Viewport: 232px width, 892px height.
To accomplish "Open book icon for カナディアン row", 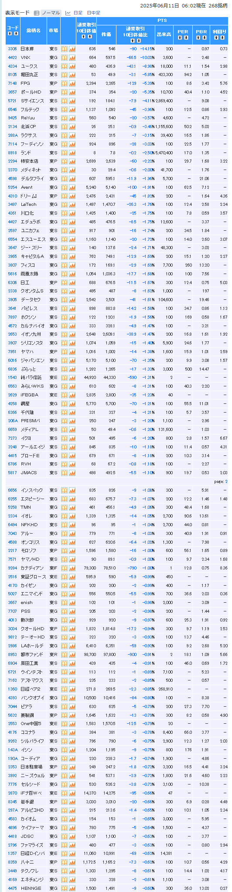I will pyautogui.click(x=65, y=568).
